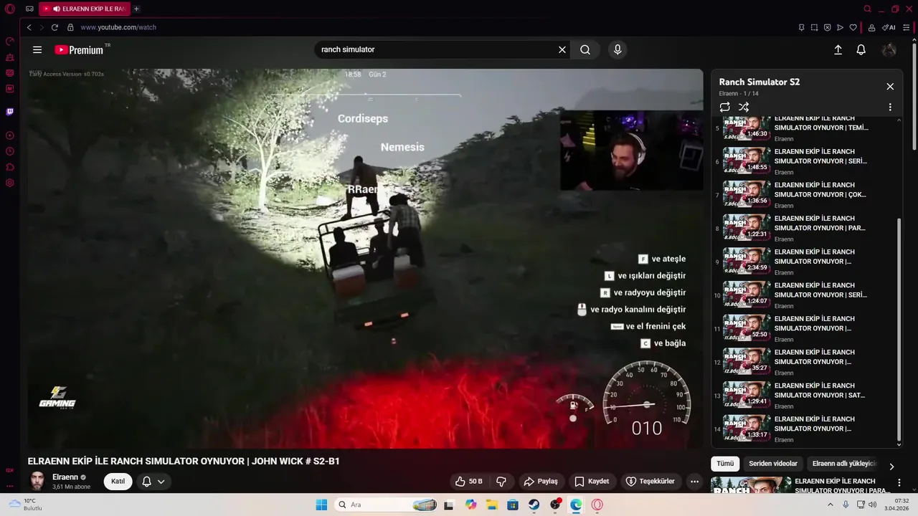View site security lock info
Viewport: 918px width, 516px height.
point(70,27)
